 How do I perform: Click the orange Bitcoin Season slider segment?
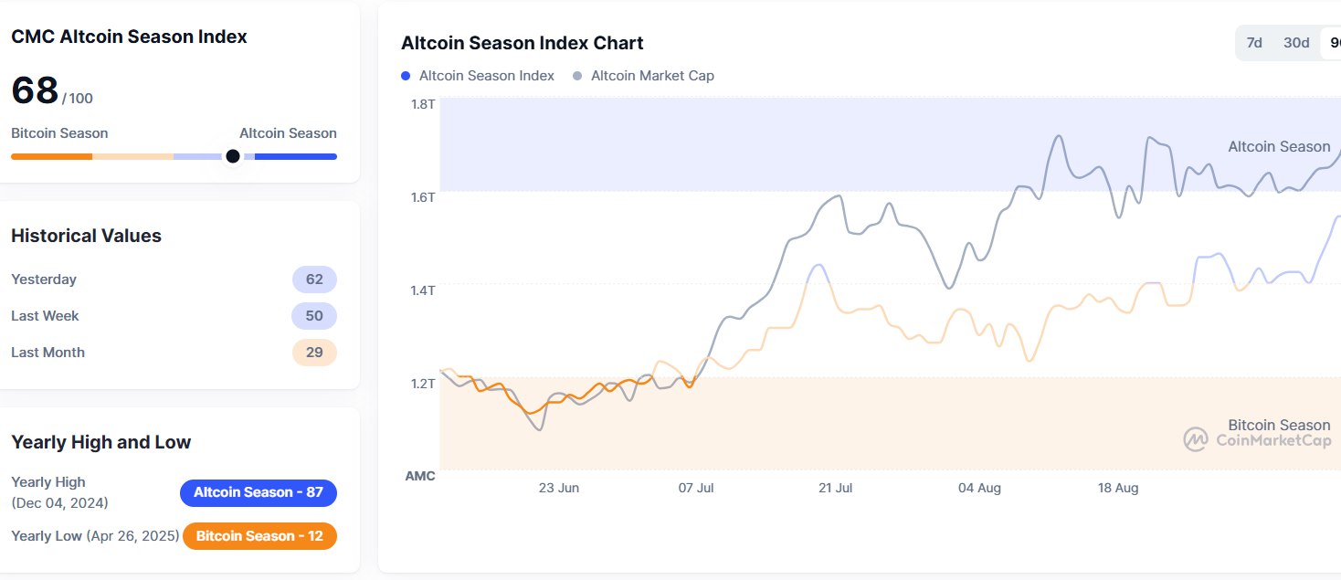tap(51, 156)
